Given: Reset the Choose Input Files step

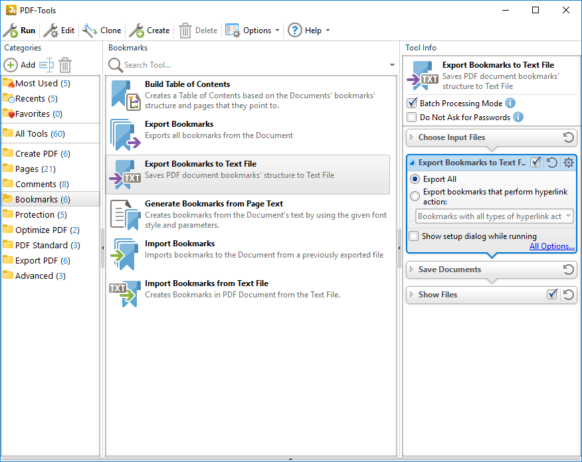Looking at the screenshot, I should (569, 137).
